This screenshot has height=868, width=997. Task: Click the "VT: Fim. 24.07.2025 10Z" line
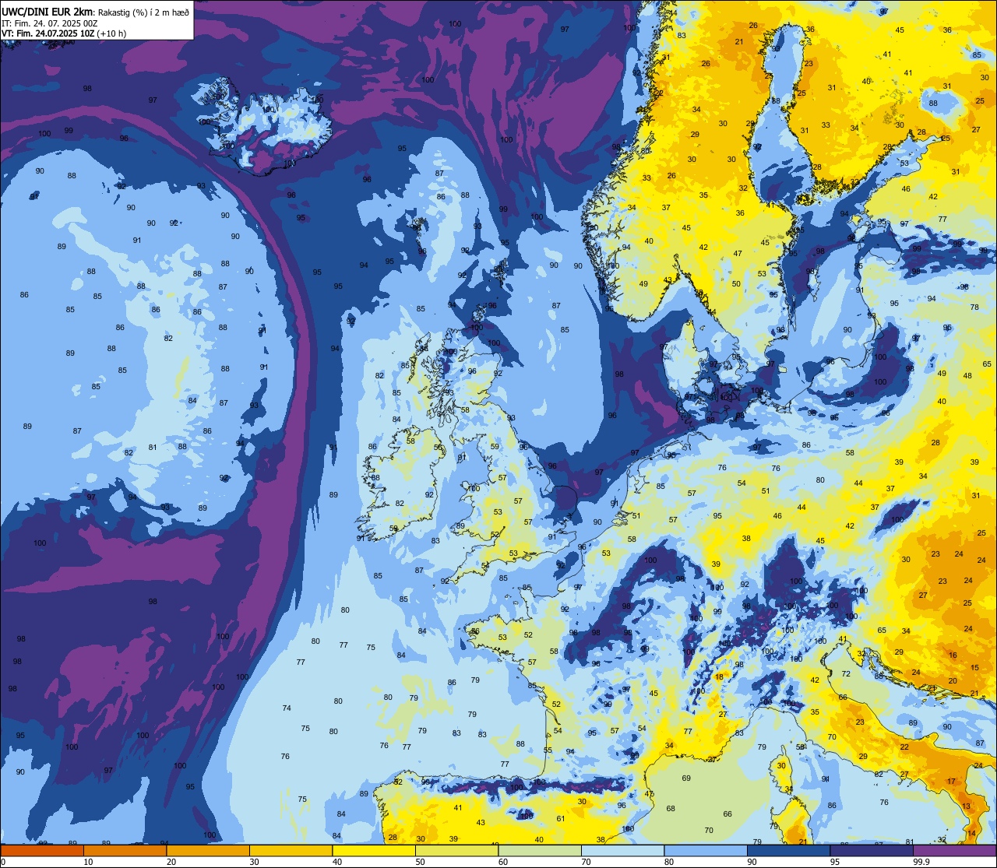[49, 33]
